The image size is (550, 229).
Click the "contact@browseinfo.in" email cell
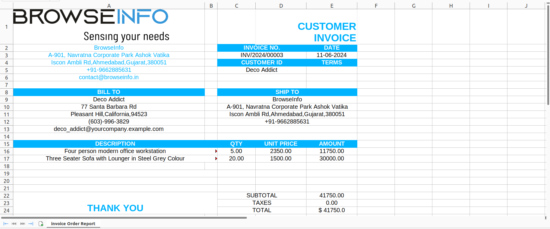[109, 77]
